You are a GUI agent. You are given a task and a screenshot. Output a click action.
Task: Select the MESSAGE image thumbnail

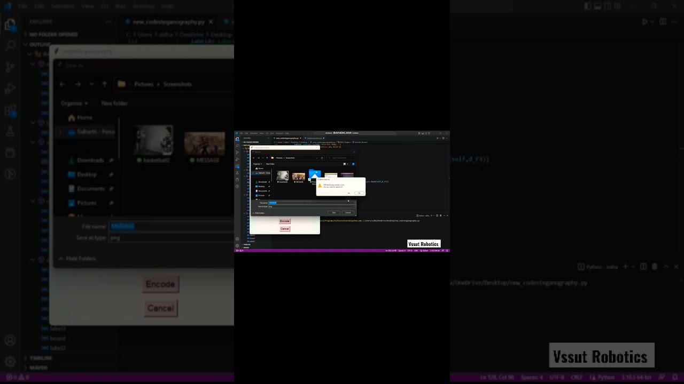pos(299,177)
